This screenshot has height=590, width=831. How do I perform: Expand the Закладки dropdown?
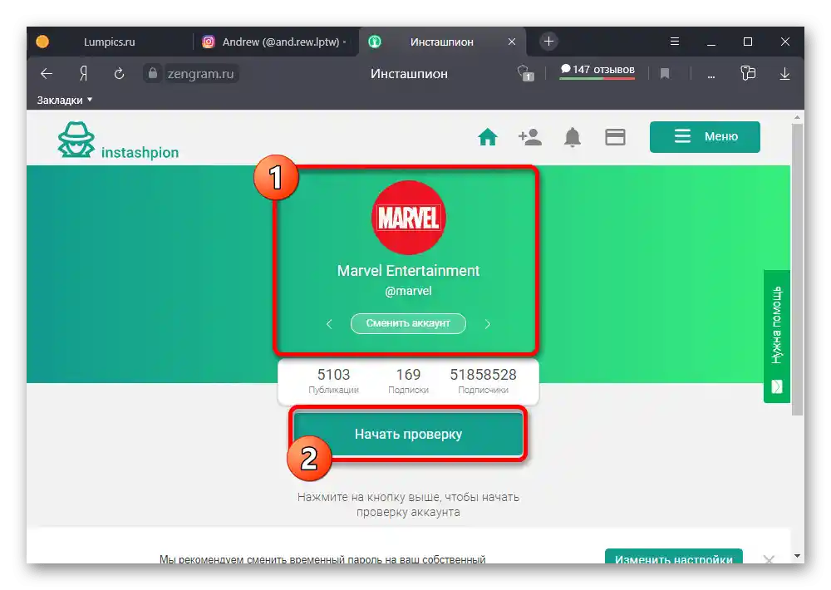(64, 98)
